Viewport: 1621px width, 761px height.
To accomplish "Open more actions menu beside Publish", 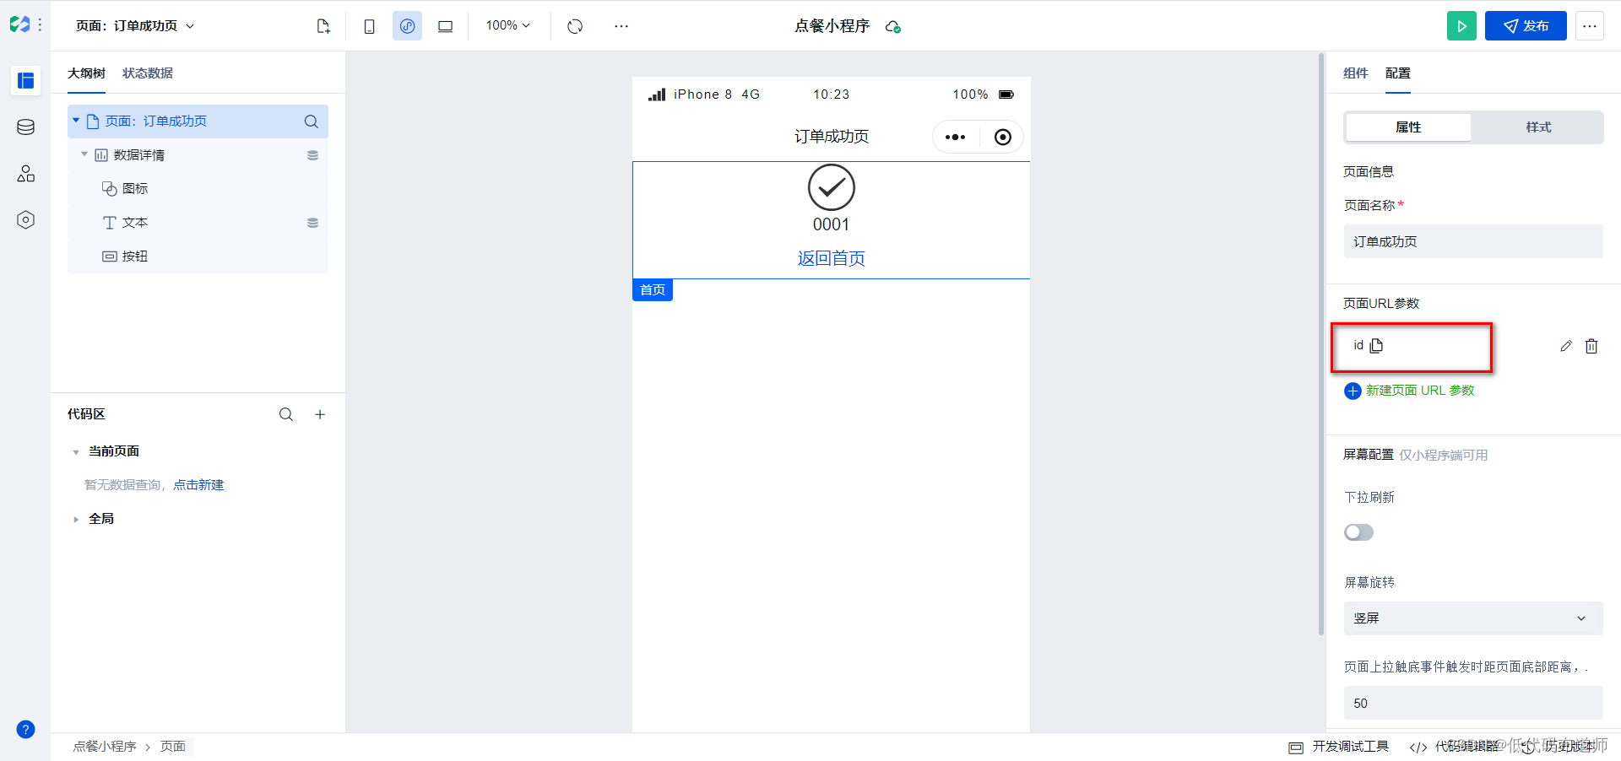I will (x=1590, y=26).
